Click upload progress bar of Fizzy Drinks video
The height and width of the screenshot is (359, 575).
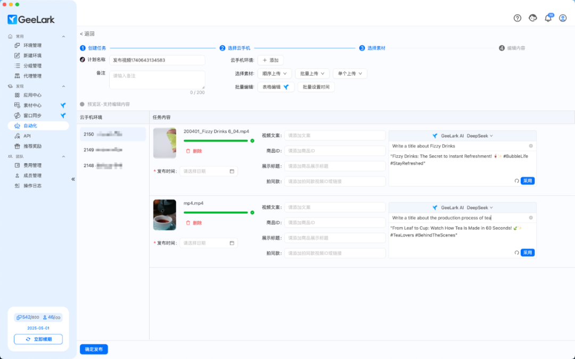pyautogui.click(x=216, y=140)
